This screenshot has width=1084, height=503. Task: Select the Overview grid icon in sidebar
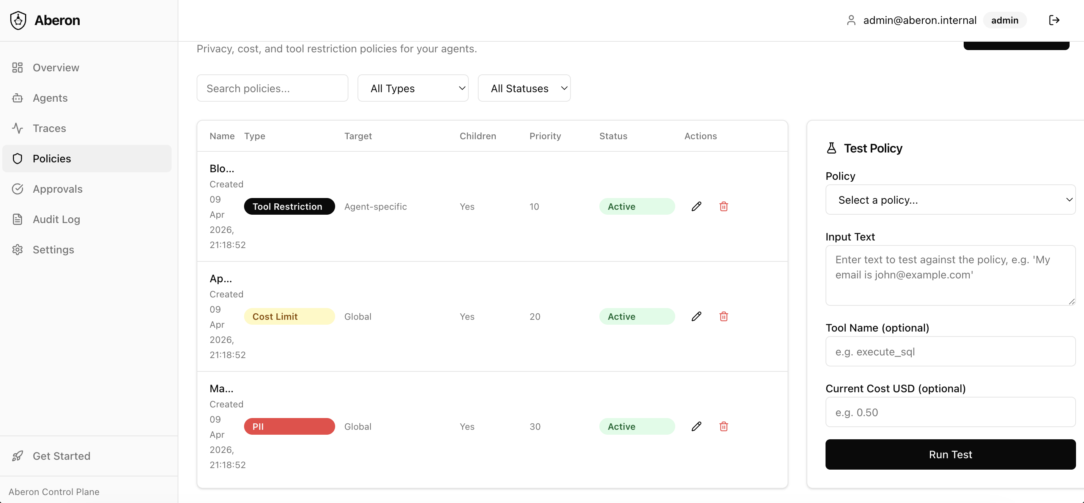(18, 67)
